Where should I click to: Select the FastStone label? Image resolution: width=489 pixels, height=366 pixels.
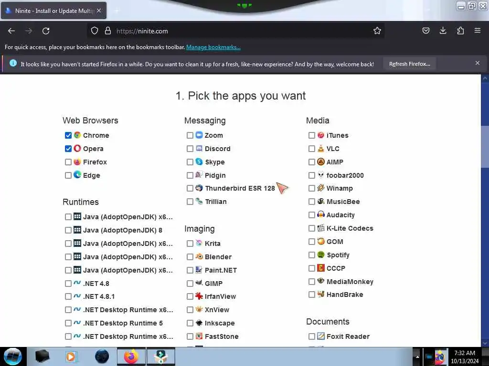(x=222, y=336)
